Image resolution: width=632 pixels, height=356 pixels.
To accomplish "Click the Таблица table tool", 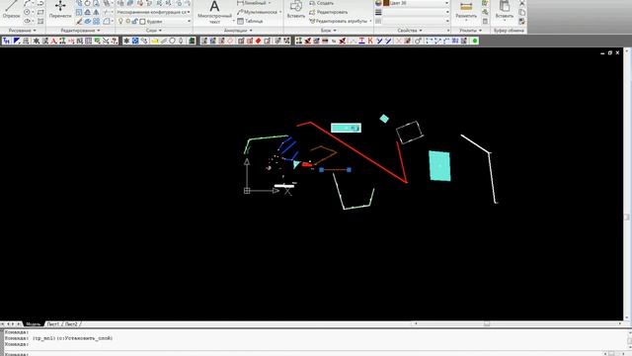I will 250,21.
